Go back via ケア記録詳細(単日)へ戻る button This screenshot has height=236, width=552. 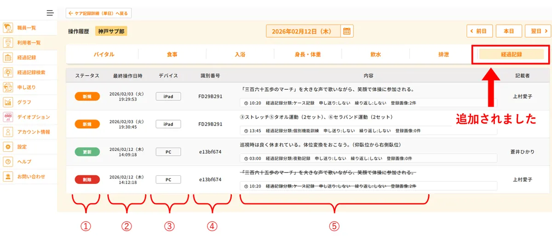click(98, 13)
